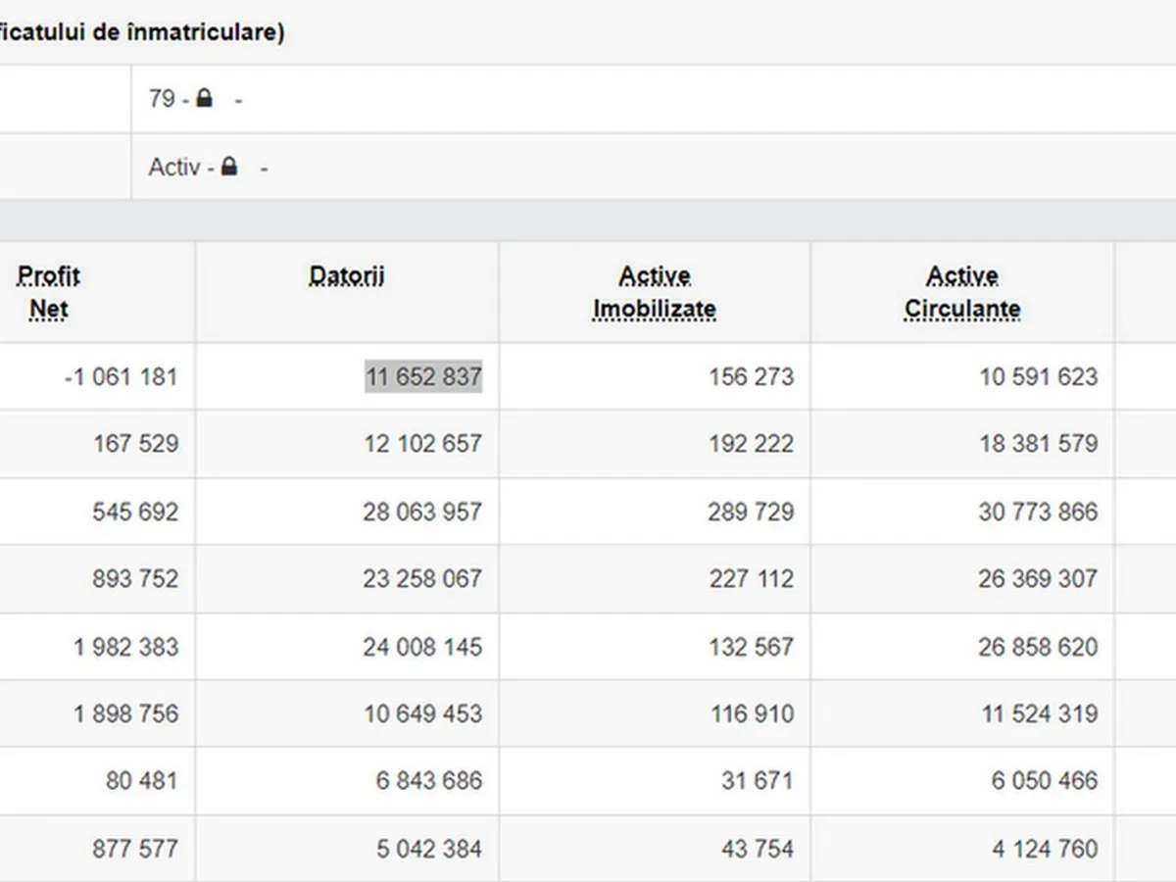Click Active Circulante value 30 773 866
1176x882 pixels.
(x=1038, y=512)
